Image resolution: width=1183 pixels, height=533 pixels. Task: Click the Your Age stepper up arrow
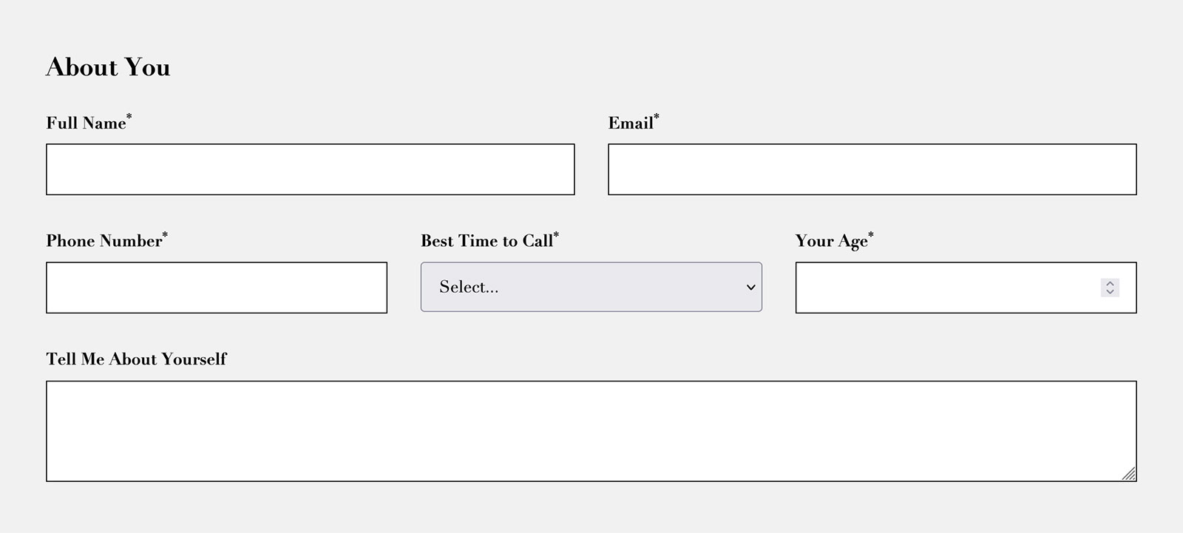click(1110, 283)
